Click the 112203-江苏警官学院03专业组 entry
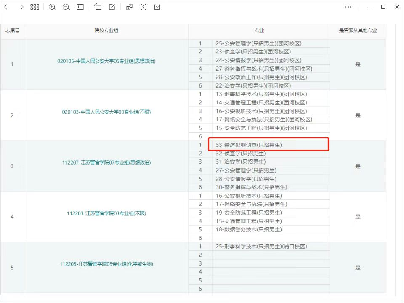404x303 pixels. click(106, 213)
